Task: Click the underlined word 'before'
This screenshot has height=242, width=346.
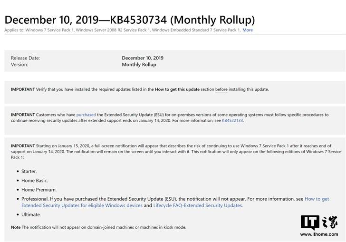Action: (x=221, y=89)
